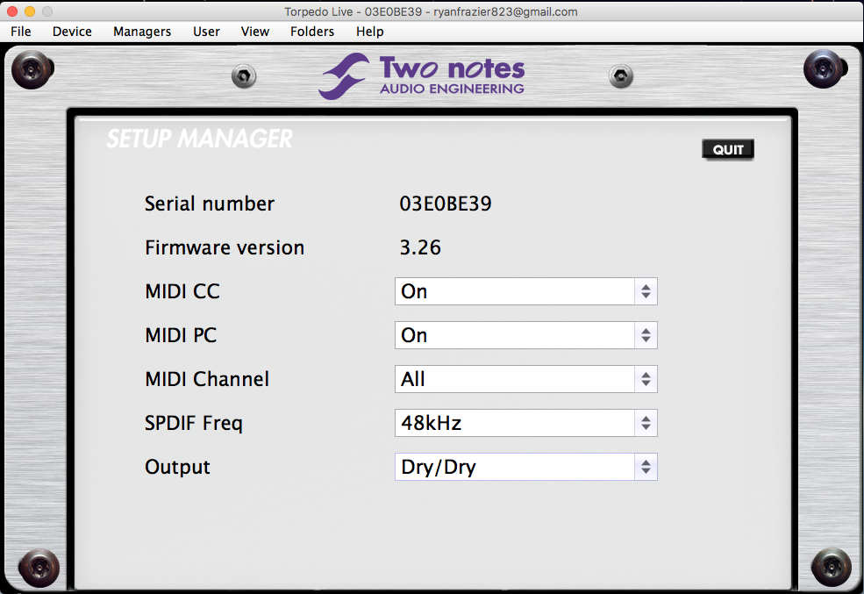Click the top-left corner panel screw
The height and width of the screenshot is (594, 864).
35,68
